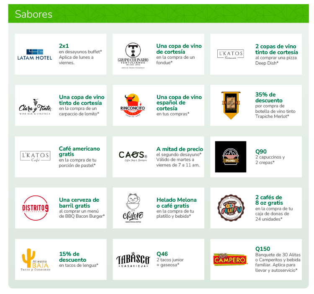
Task: Open the Grupo Culinario Tertulianos logo
Action: (133, 55)
